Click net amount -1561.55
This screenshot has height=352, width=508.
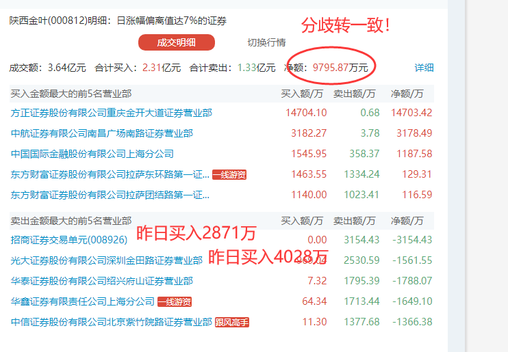coord(412,260)
